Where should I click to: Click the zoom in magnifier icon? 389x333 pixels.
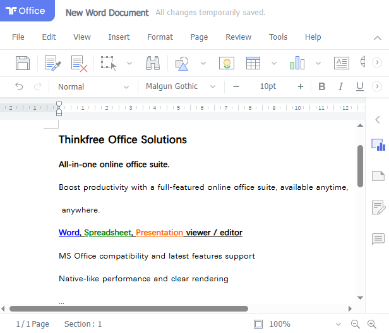coord(371,324)
